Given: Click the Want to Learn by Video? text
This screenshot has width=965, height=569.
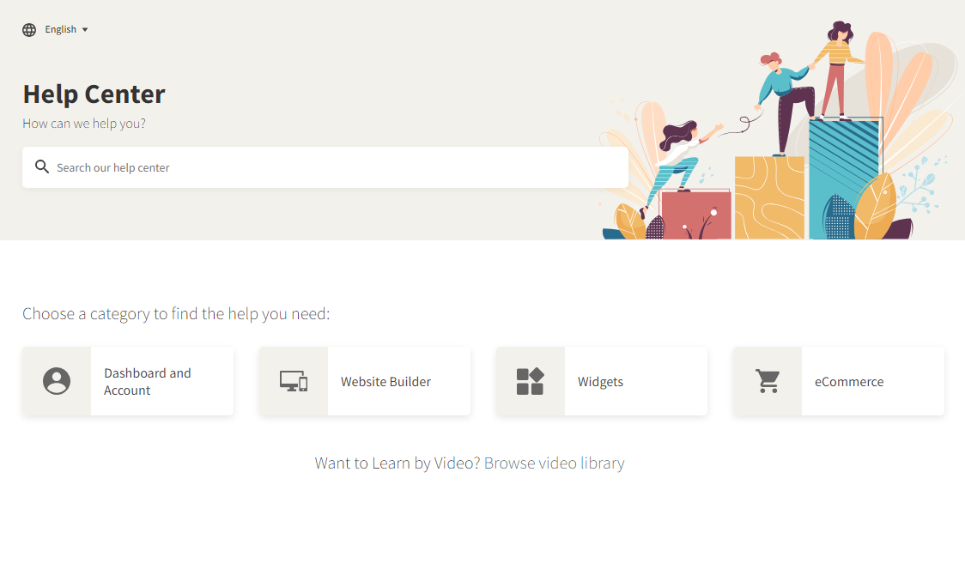Looking at the screenshot, I should (x=398, y=463).
